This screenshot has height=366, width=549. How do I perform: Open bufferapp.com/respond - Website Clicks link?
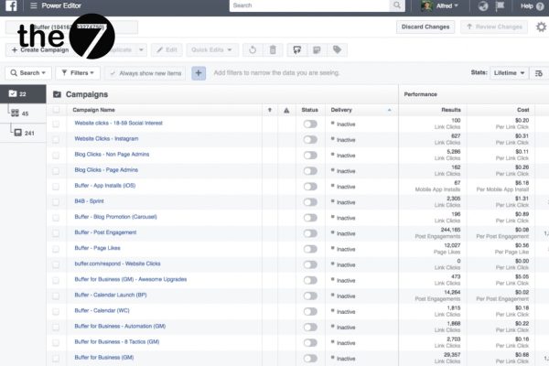pos(117,264)
